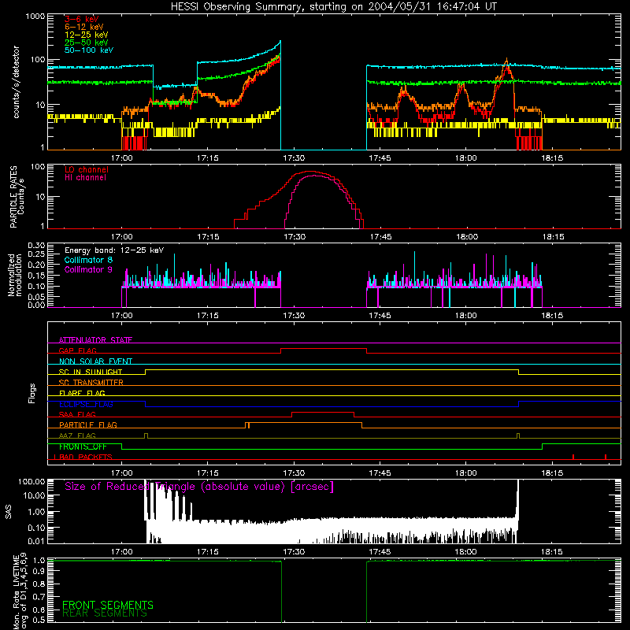Viewport: 630px width, 630px height.
Task: Select the SC_IN_SUNLIGHT flag label
Action: pos(91,372)
